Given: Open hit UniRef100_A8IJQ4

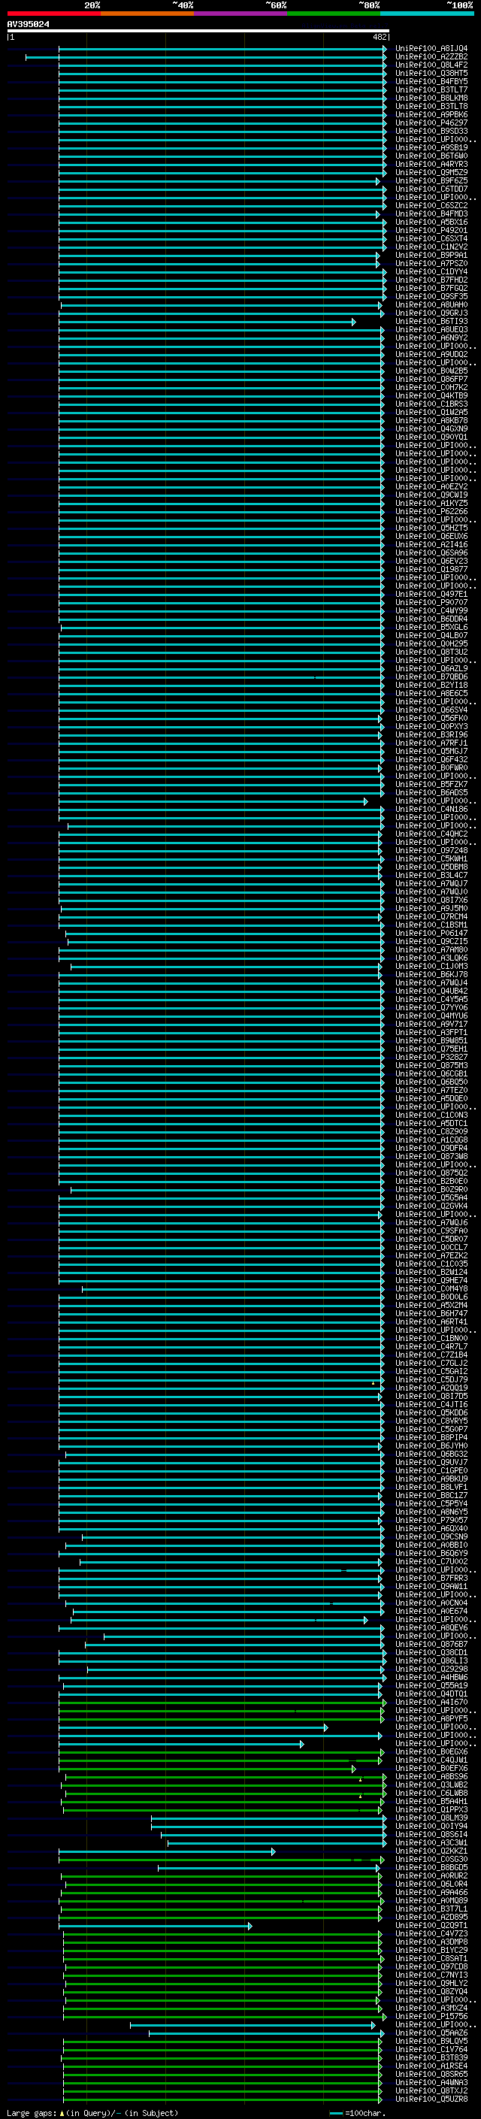Looking at the screenshot, I should pyautogui.click(x=431, y=49).
